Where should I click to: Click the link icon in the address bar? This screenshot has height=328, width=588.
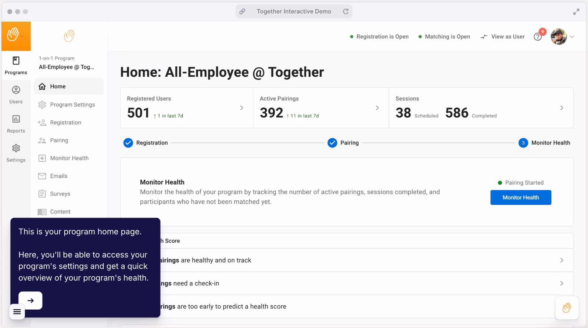(242, 11)
